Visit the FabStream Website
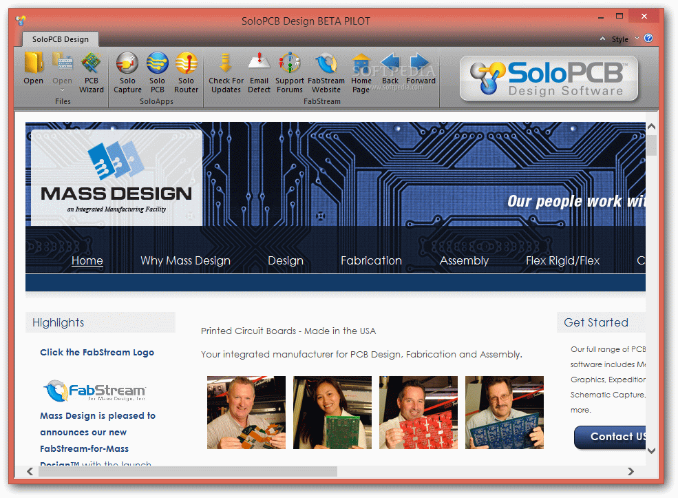 326,72
